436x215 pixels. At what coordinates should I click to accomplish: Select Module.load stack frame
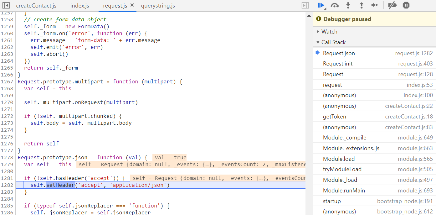[375, 159]
